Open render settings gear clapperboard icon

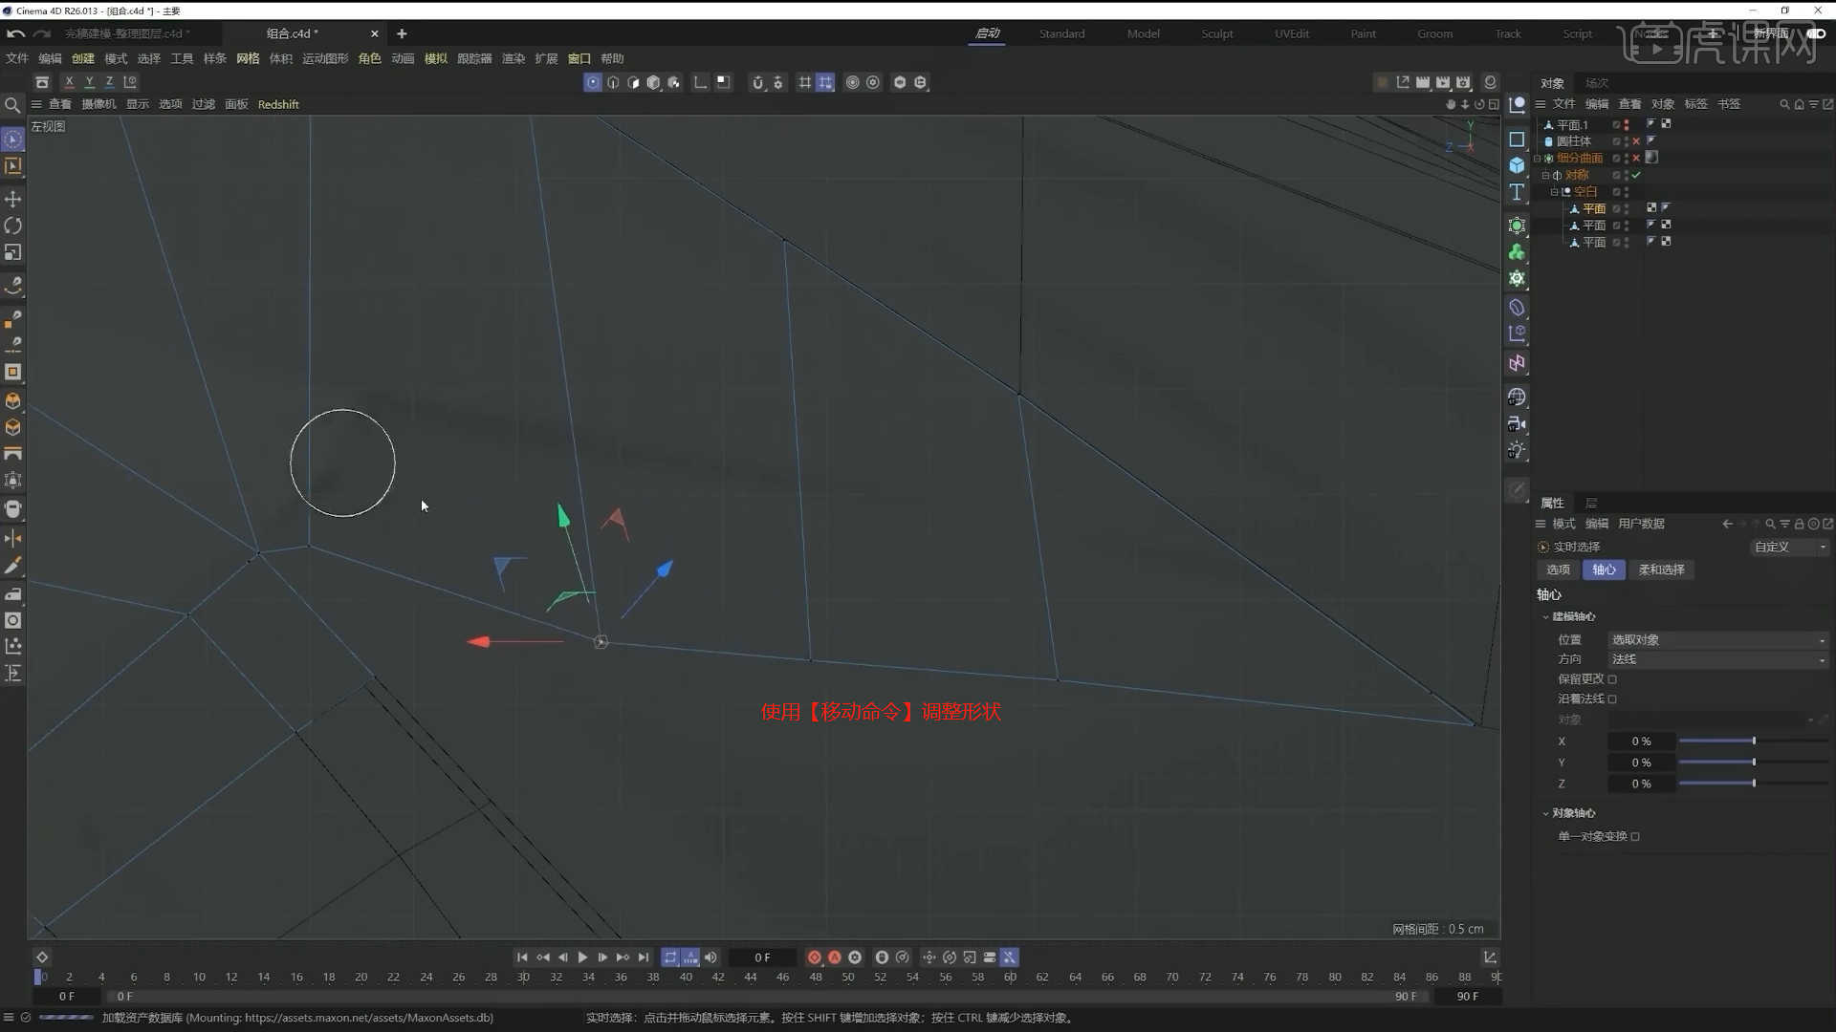point(1463,83)
